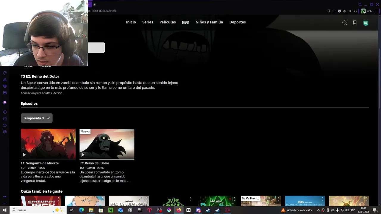Open the Deportes navigation item
Image resolution: width=381 pixels, height=214 pixels.
click(238, 22)
